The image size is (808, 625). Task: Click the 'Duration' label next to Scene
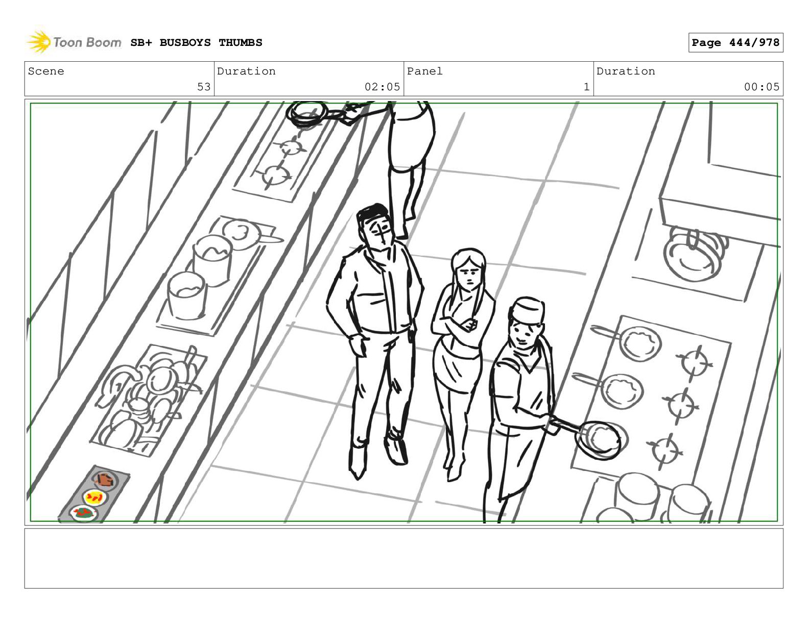(x=246, y=71)
